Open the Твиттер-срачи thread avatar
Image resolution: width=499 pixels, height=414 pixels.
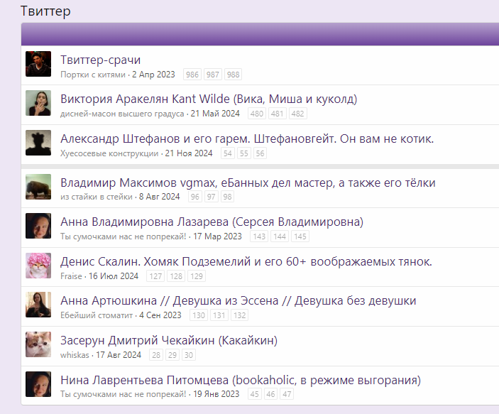point(38,64)
